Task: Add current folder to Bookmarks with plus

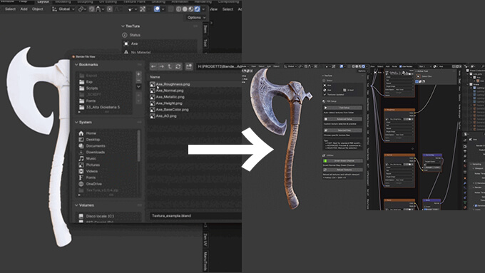Action: pyautogui.click(x=138, y=74)
